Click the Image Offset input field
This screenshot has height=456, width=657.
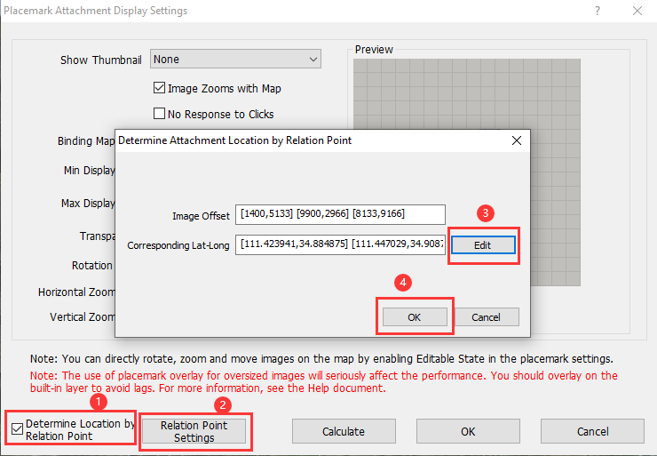[340, 214]
